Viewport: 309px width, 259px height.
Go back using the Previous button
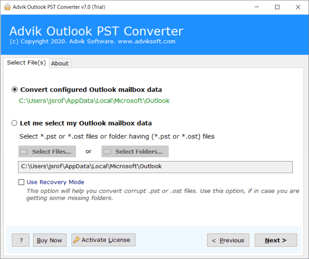tap(228, 240)
